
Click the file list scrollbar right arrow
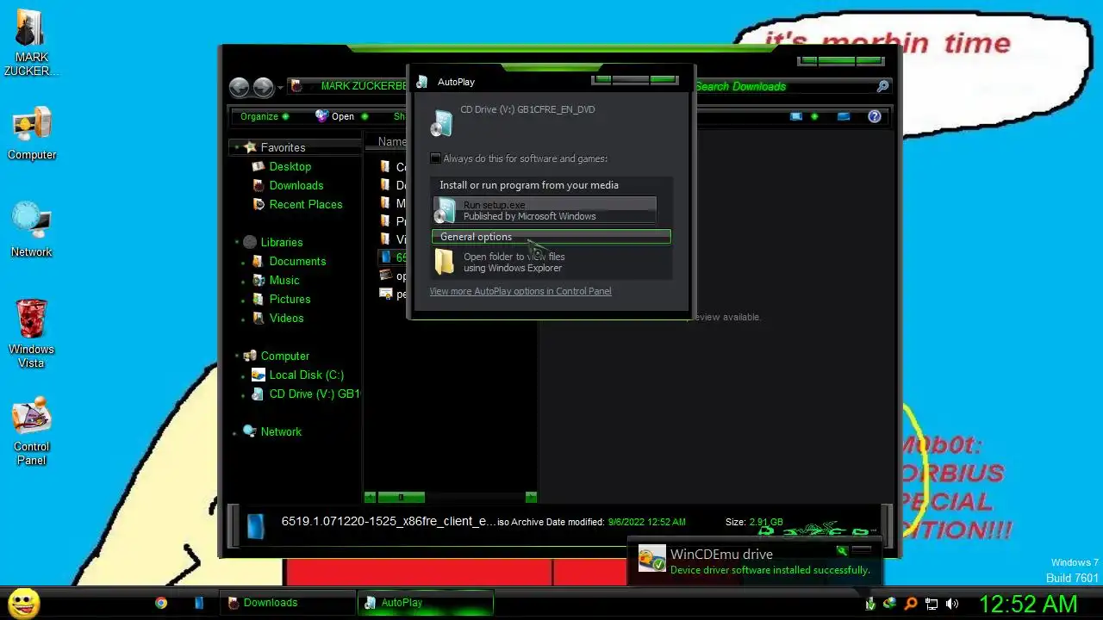pyautogui.click(x=531, y=497)
